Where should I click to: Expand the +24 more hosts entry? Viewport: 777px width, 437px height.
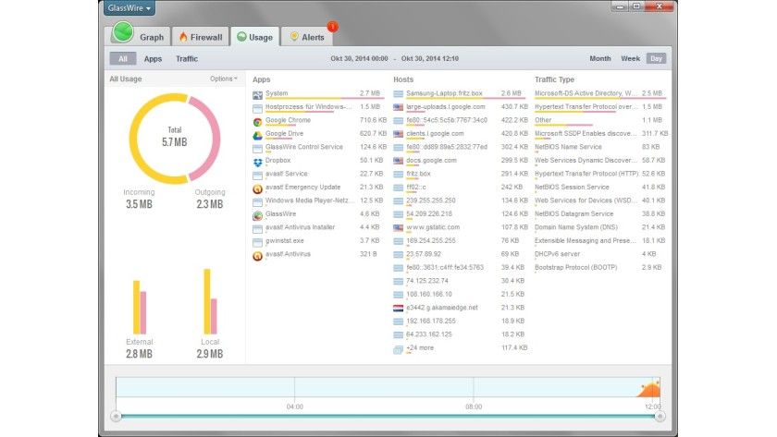(x=420, y=348)
